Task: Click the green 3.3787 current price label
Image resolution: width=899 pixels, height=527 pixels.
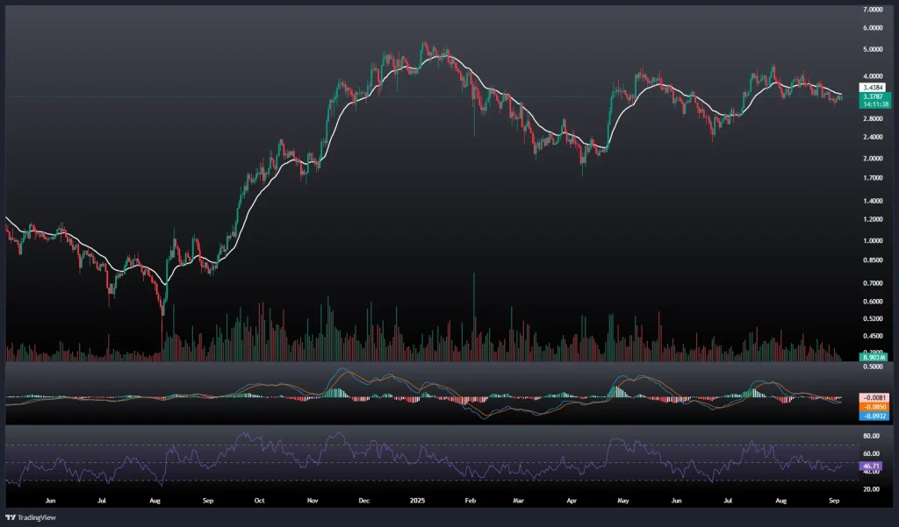Action: 873,97
